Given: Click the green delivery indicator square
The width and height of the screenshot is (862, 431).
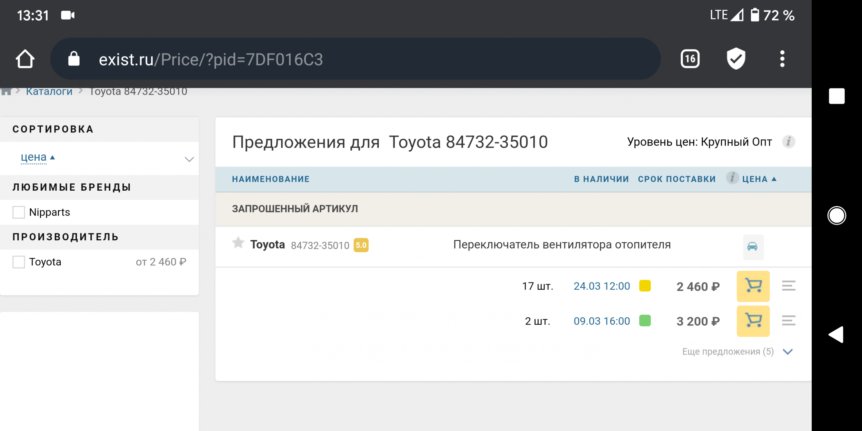Looking at the screenshot, I should [x=645, y=321].
